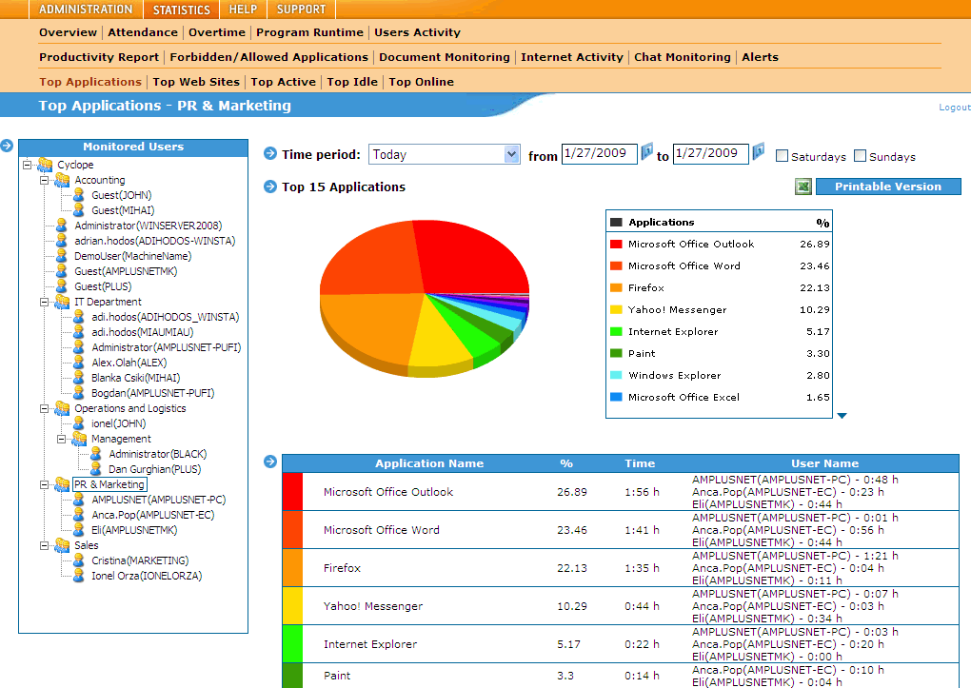Enable the Saturdays checkbox
This screenshot has height=688, width=971.
pos(783,155)
